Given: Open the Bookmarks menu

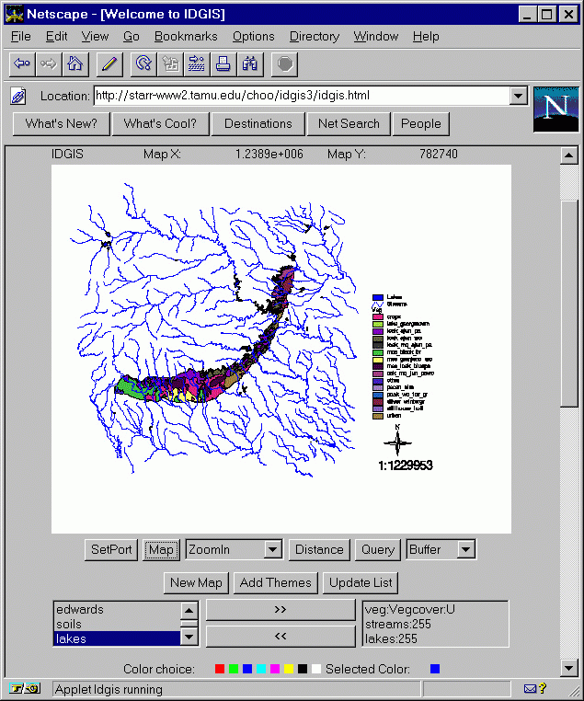Looking at the screenshot, I should (186, 36).
